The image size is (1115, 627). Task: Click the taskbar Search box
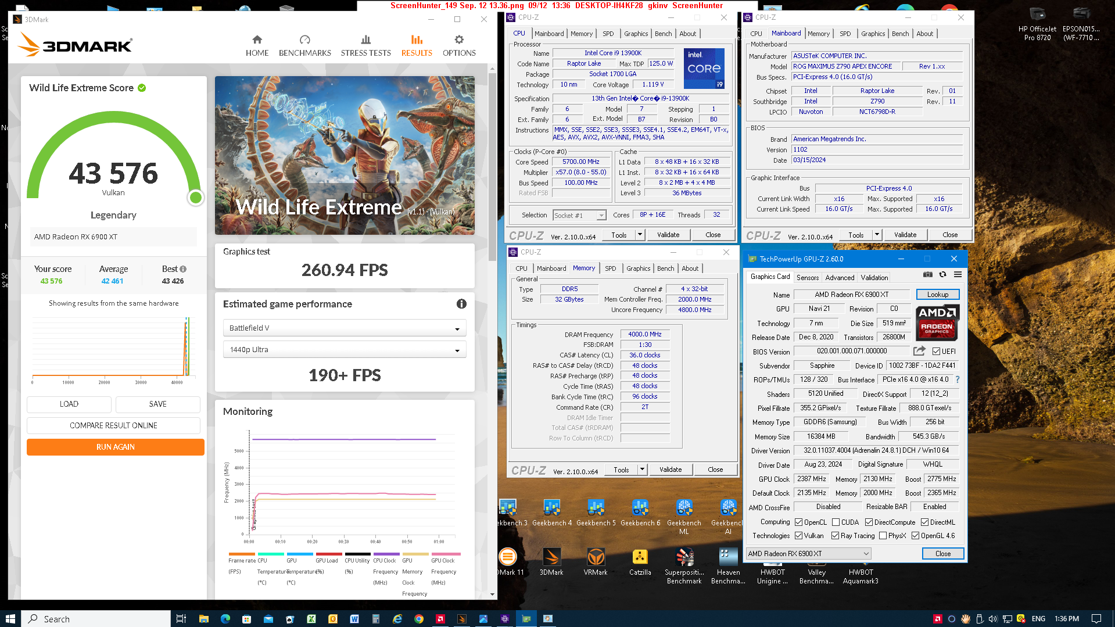click(x=96, y=619)
